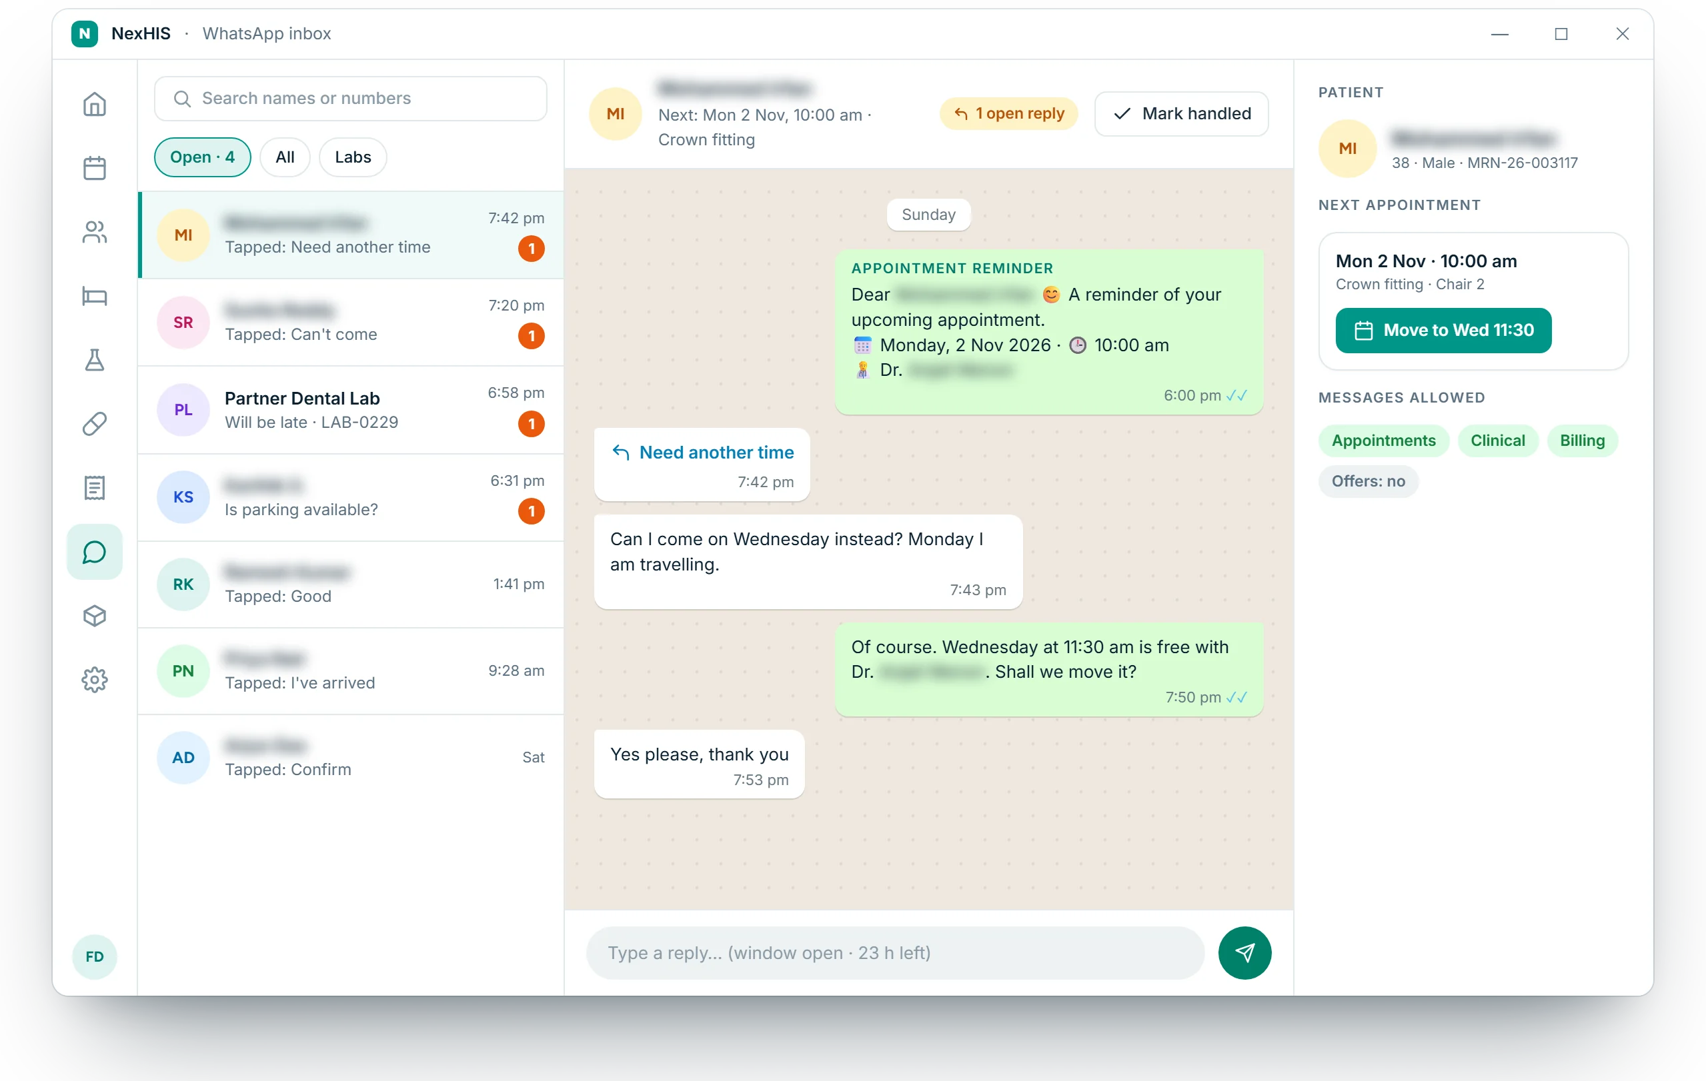Viewport: 1706px width, 1081px height.
Task: Click the Mon 2 Nov · 10:00 am text
Action: coord(1425,261)
